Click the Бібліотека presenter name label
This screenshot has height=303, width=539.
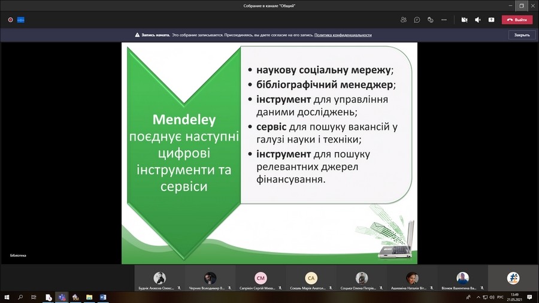pos(18,256)
